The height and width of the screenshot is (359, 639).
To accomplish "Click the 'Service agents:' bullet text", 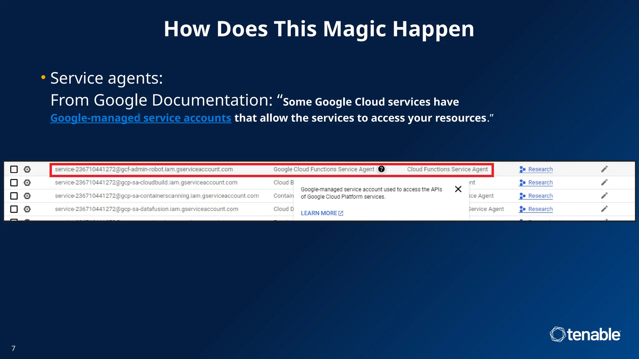I will pyautogui.click(x=106, y=78).
